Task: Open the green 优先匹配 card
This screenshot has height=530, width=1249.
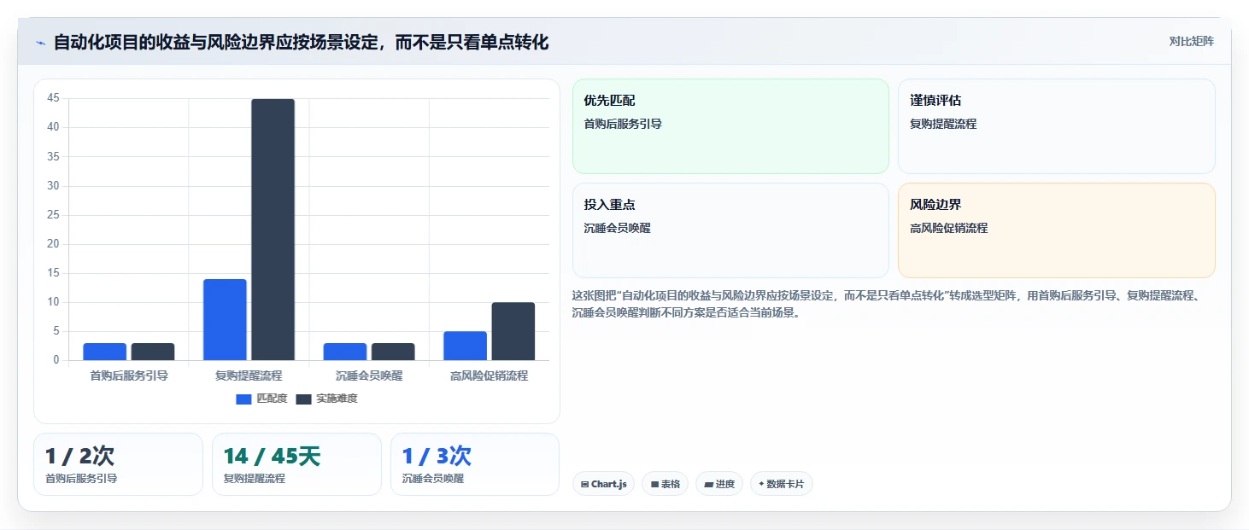Action: [x=730, y=126]
